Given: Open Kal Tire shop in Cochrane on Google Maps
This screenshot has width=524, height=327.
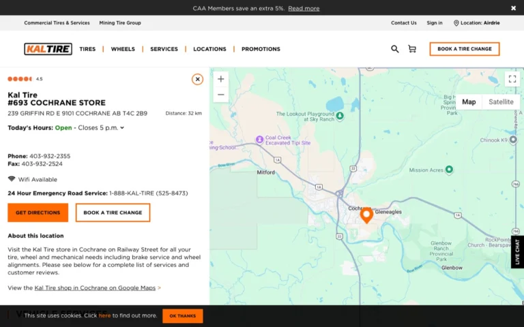Looking at the screenshot, I should pyautogui.click(x=95, y=287).
